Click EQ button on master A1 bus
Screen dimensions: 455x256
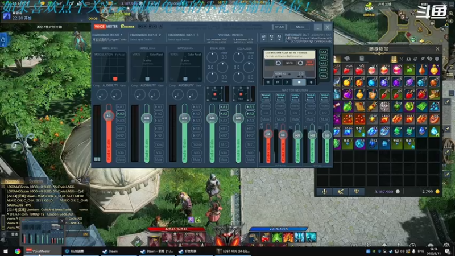coord(266,113)
